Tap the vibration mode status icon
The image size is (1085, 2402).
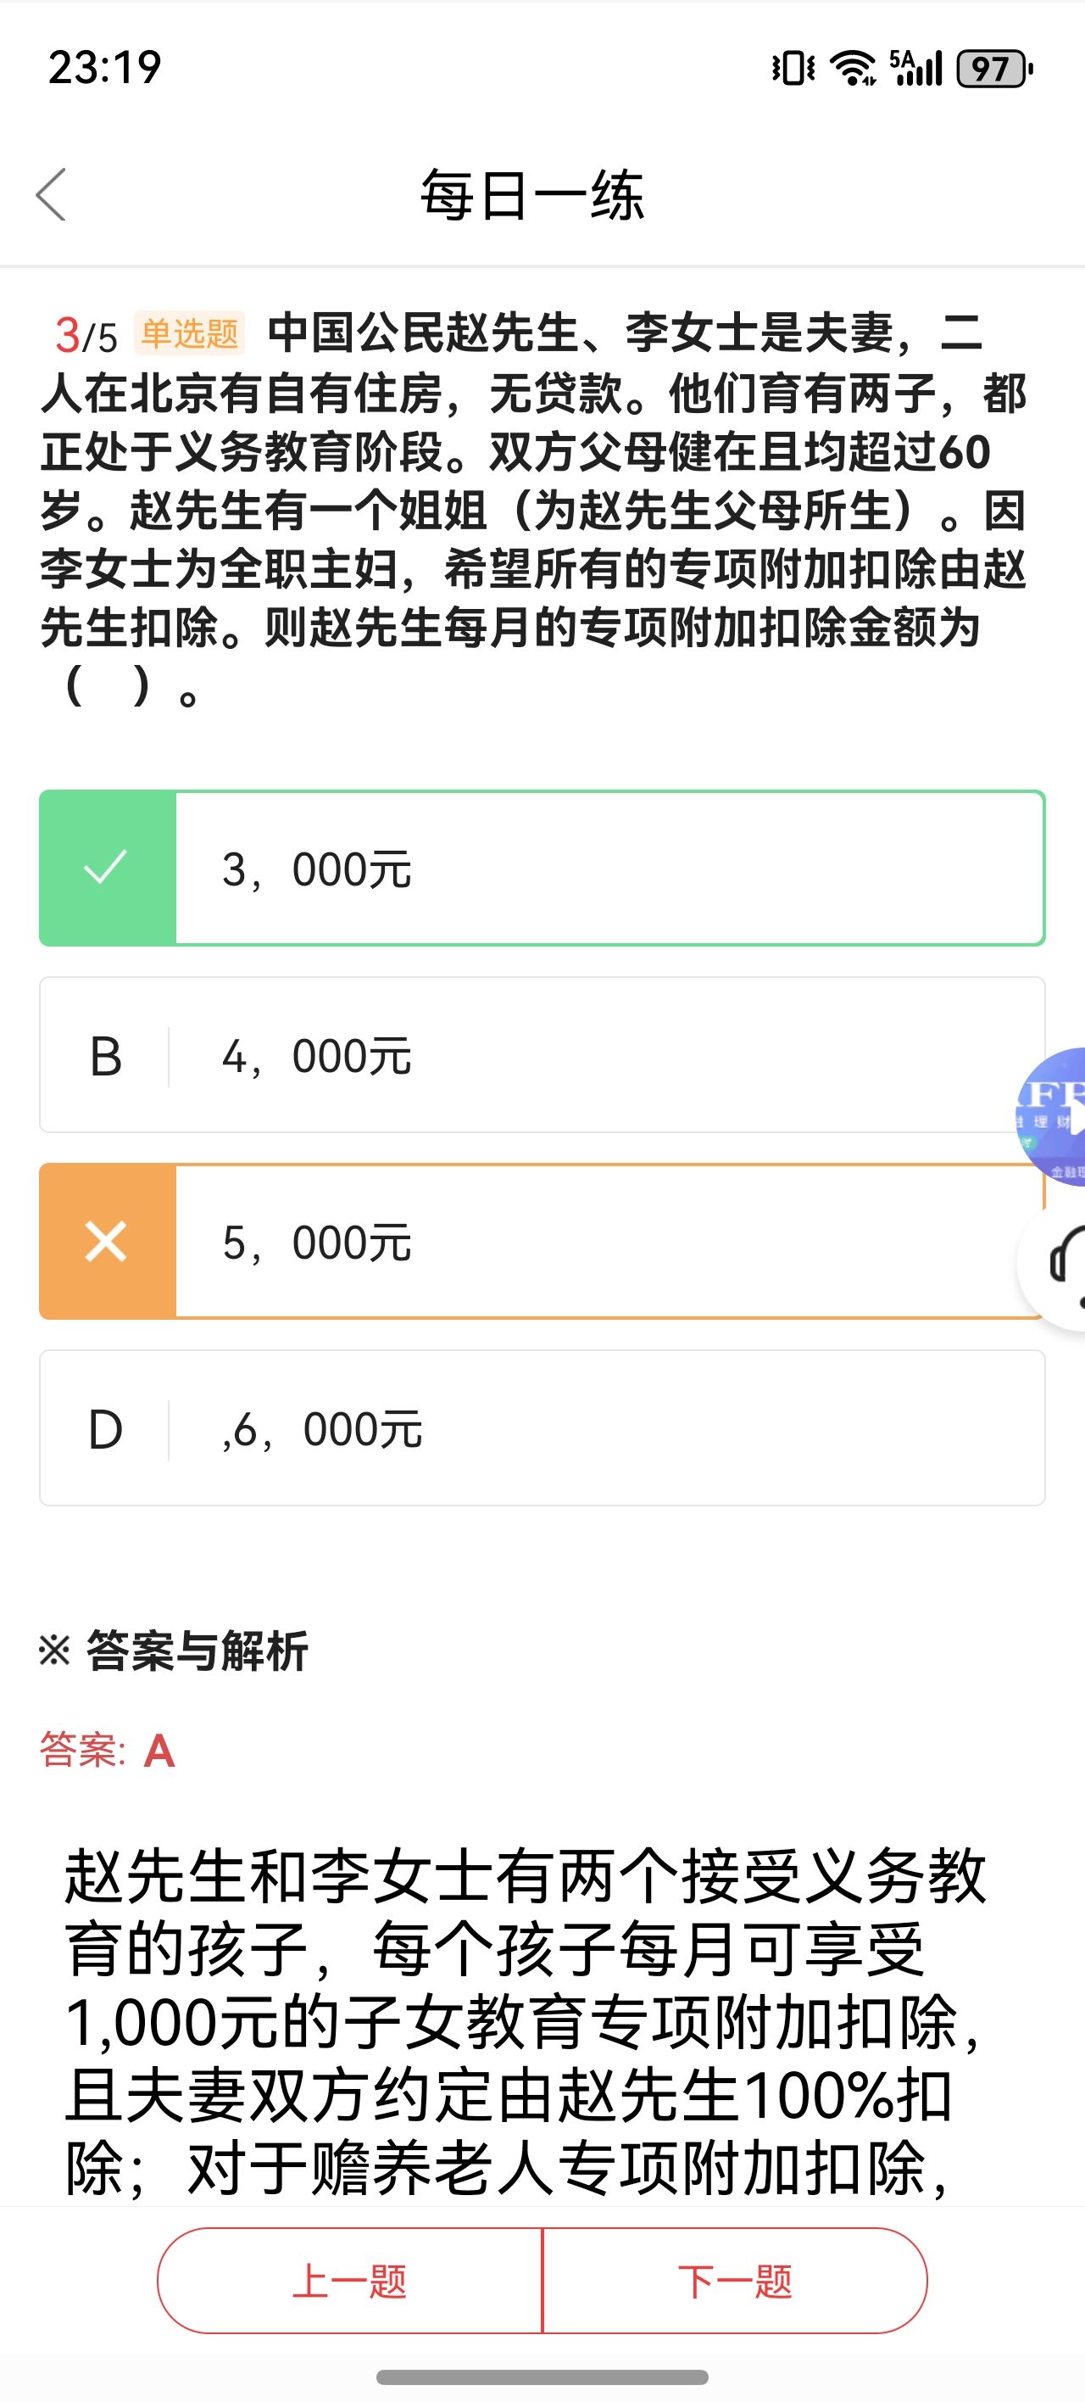tap(793, 68)
